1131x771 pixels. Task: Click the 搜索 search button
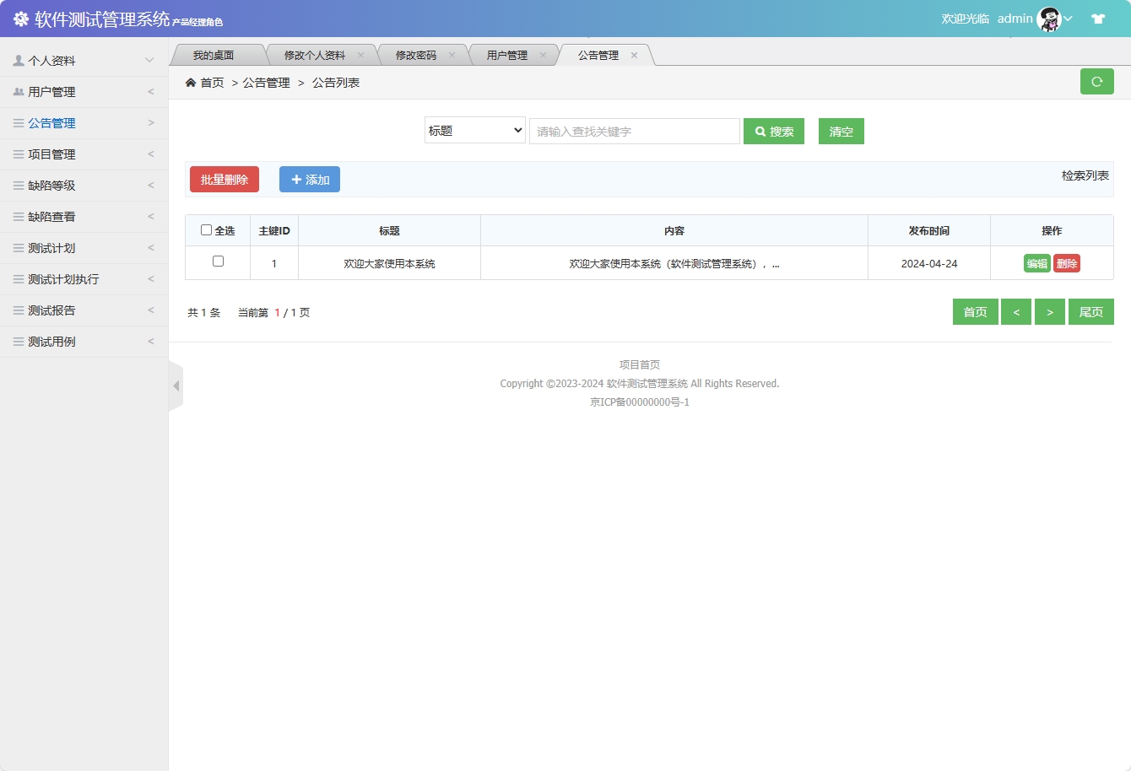(x=773, y=131)
